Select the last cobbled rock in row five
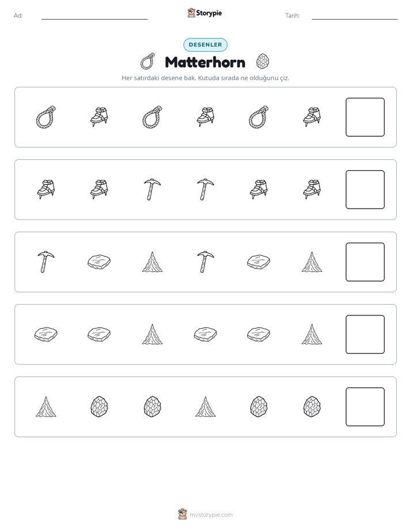The height and width of the screenshot is (531, 411). [312, 407]
